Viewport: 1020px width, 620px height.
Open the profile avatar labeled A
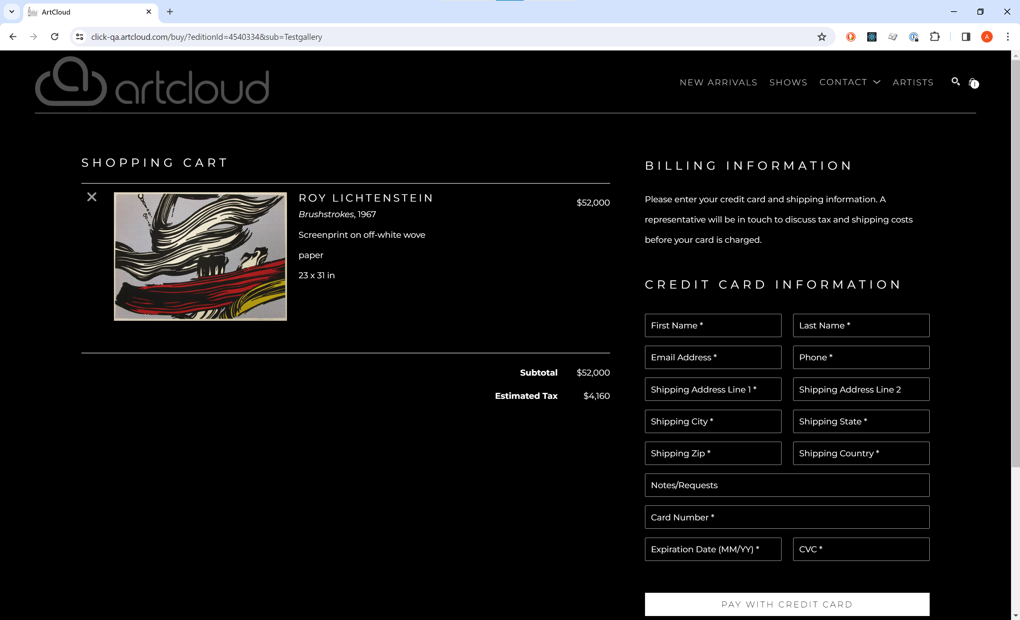click(x=987, y=37)
